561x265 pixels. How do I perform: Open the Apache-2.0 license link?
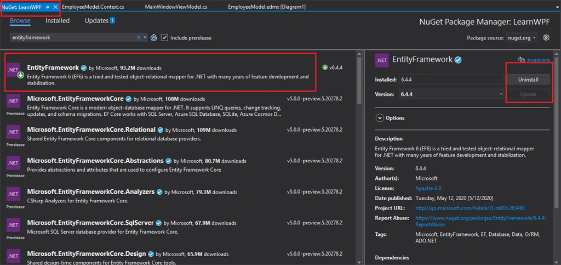pos(428,188)
